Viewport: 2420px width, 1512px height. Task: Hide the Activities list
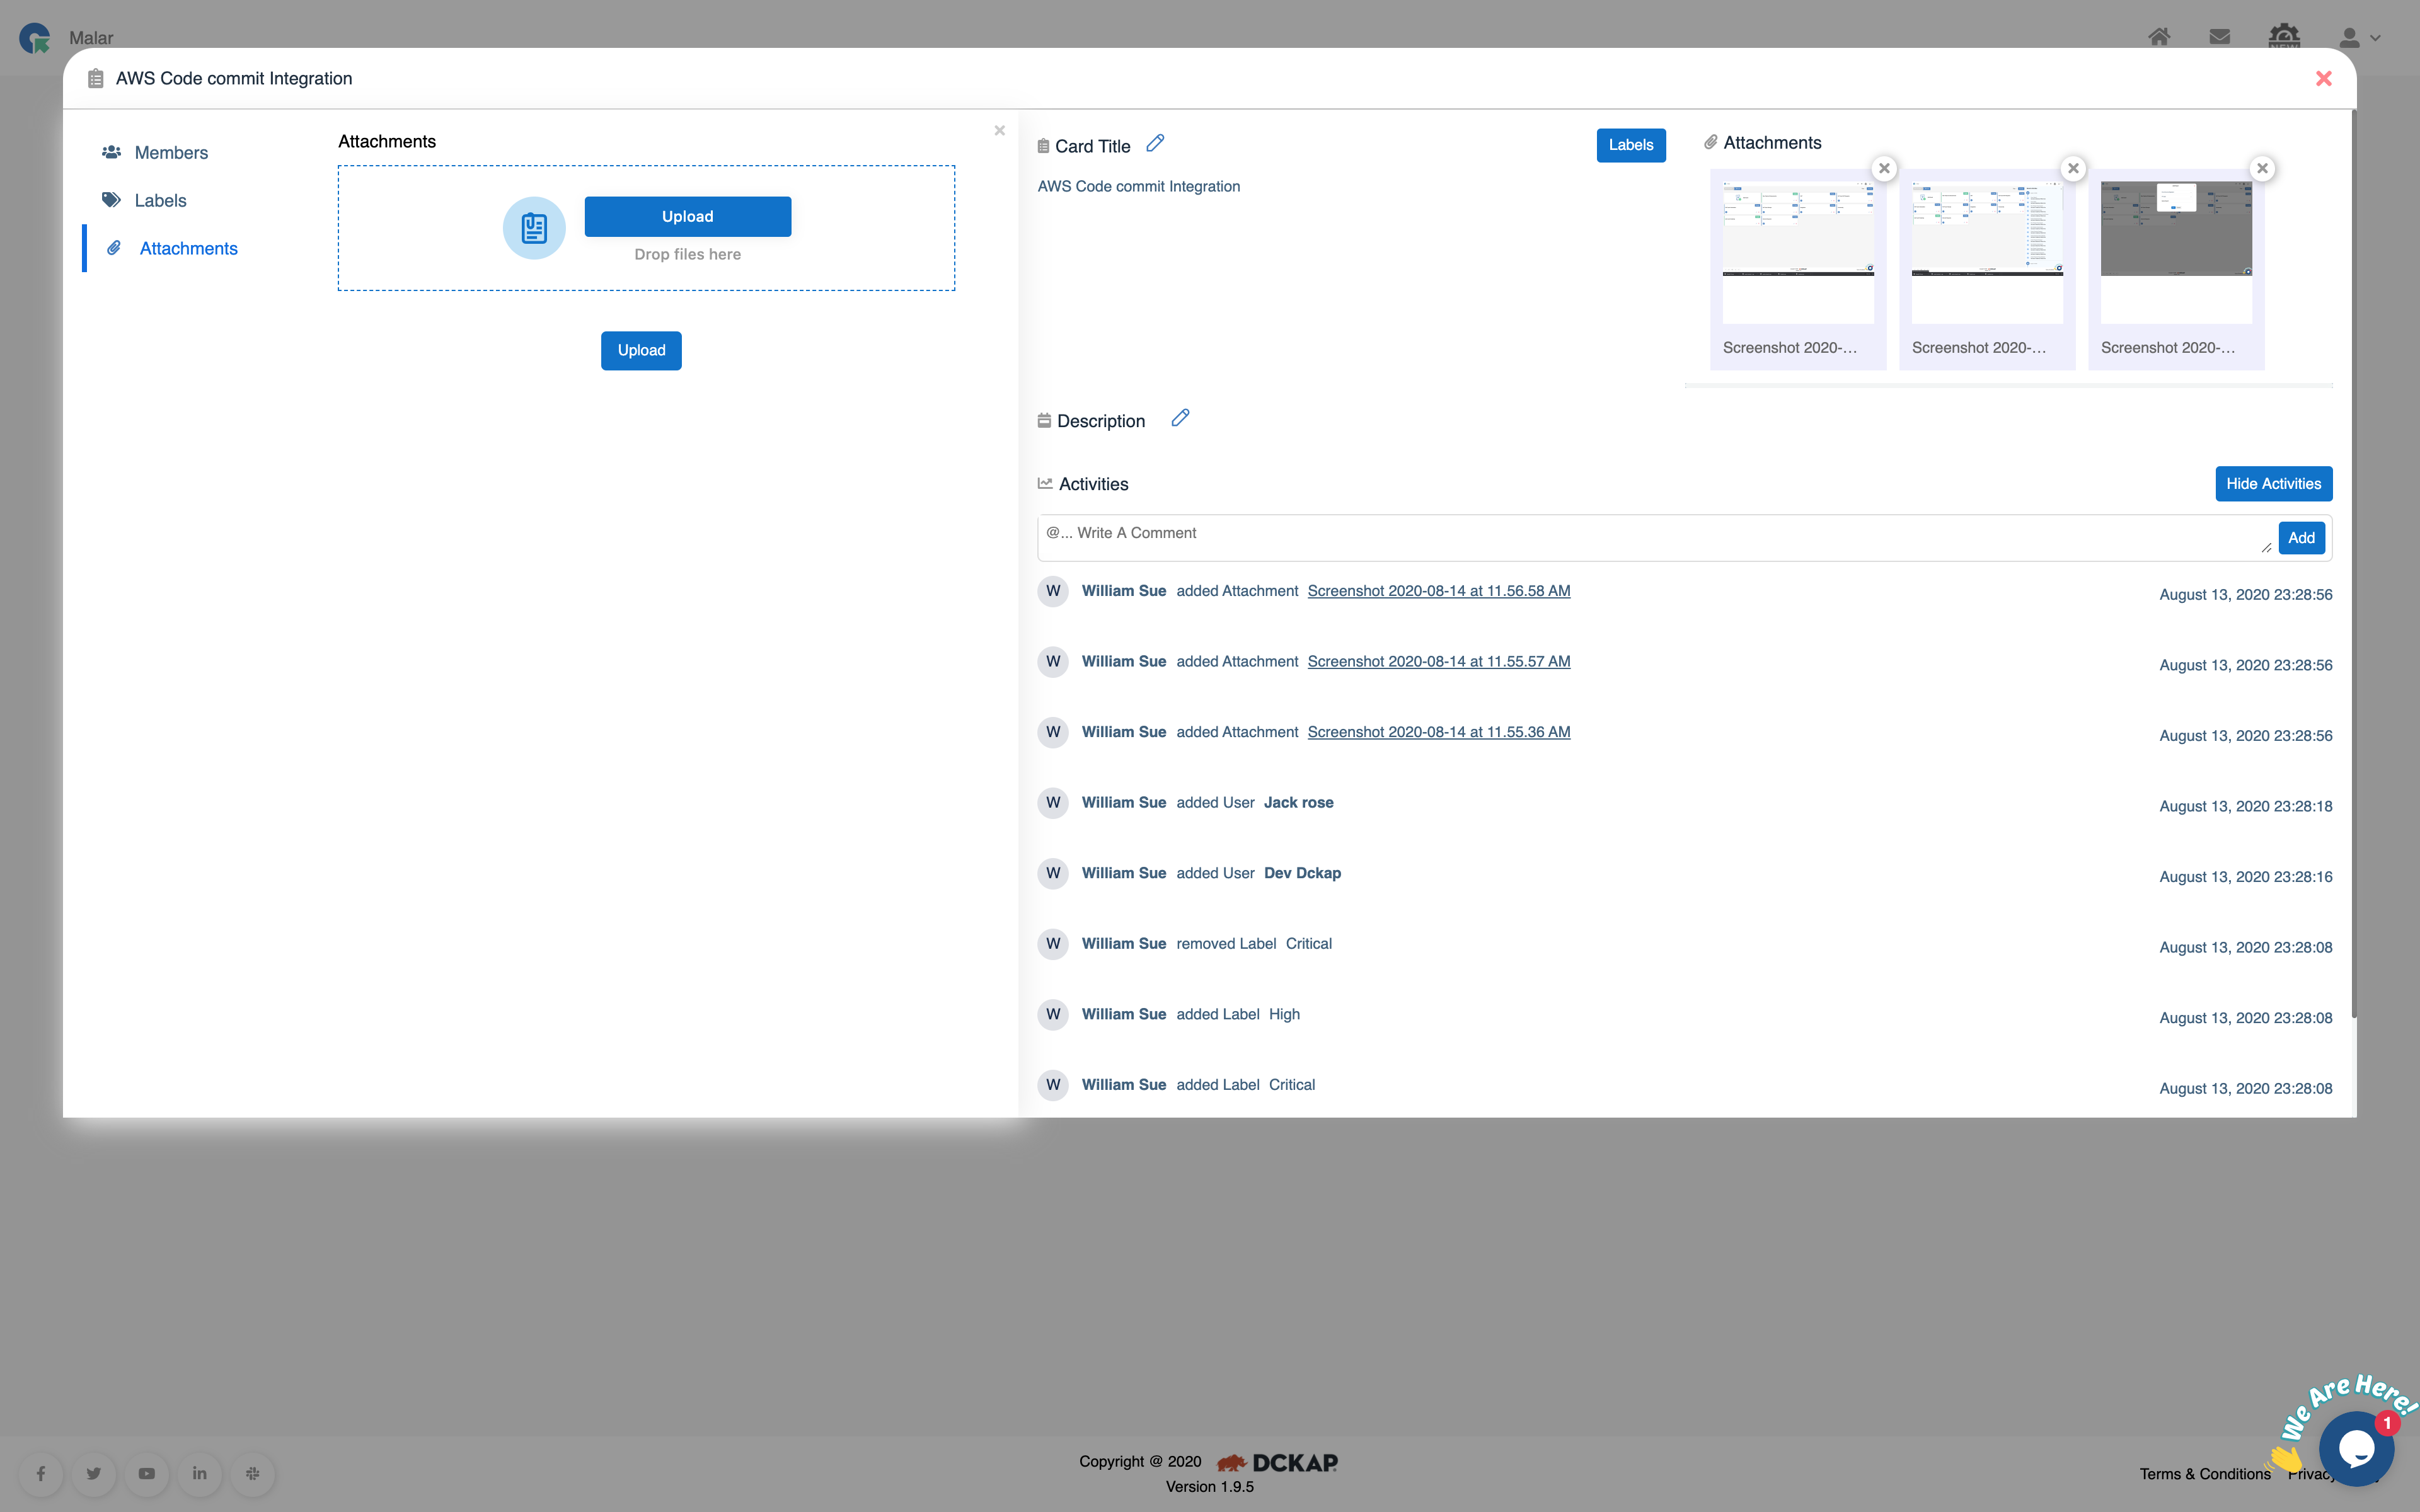tap(2274, 484)
